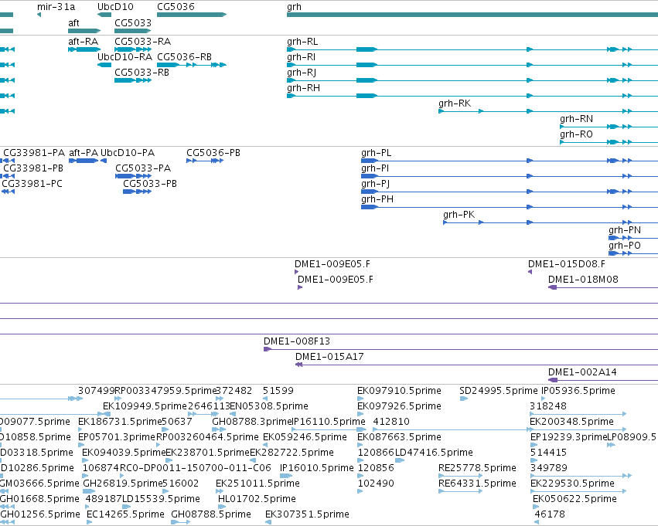This screenshot has width=658, height=526.
Task: Click protein label CG33981-PA
Action: click(34, 153)
